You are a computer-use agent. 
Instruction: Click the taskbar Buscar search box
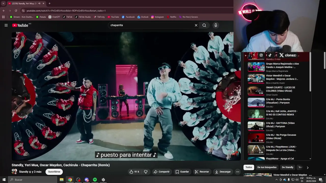click(x=33, y=180)
